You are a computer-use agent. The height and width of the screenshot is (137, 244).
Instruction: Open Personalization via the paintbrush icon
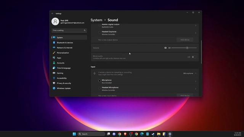coord(54,53)
